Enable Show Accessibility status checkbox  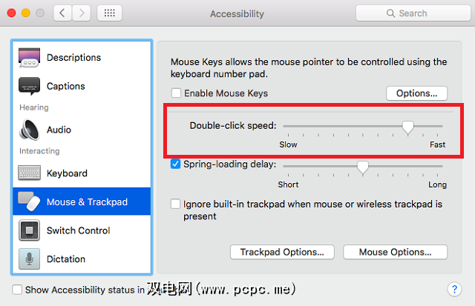coord(17,290)
